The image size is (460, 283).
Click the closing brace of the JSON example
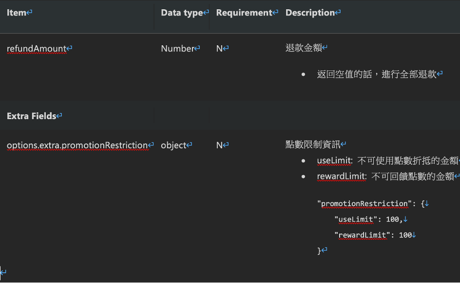click(x=320, y=250)
